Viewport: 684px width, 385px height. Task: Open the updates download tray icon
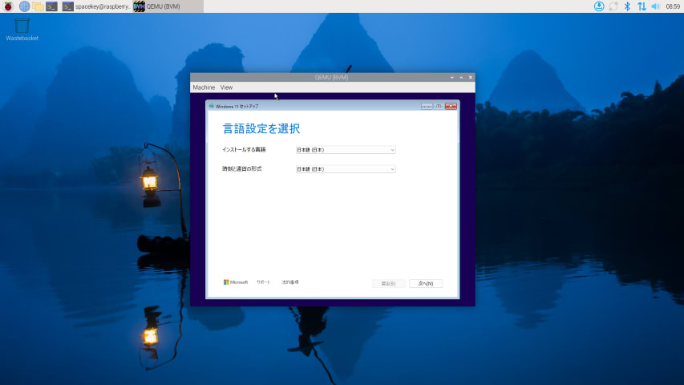[599, 6]
